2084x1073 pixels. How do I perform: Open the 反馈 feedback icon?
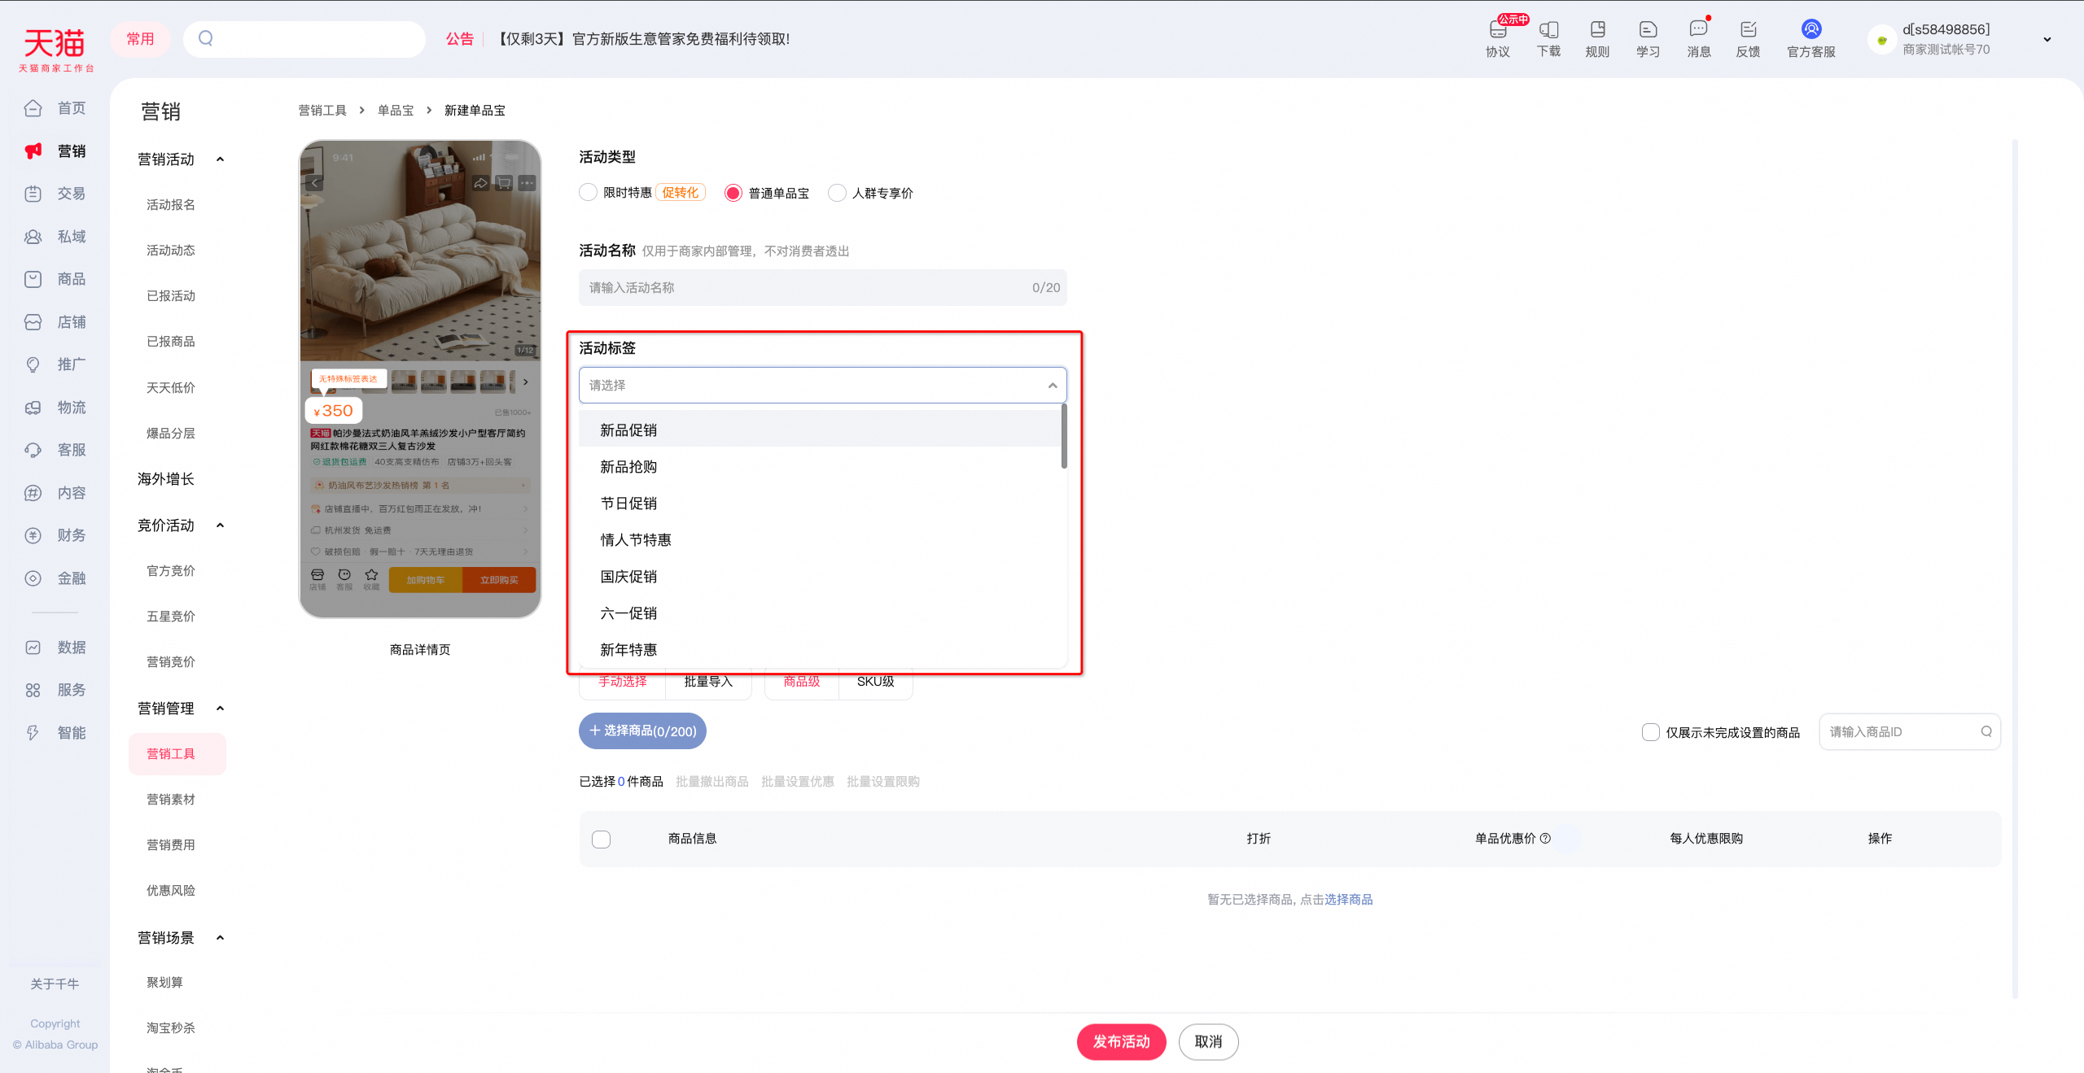[x=1748, y=37]
